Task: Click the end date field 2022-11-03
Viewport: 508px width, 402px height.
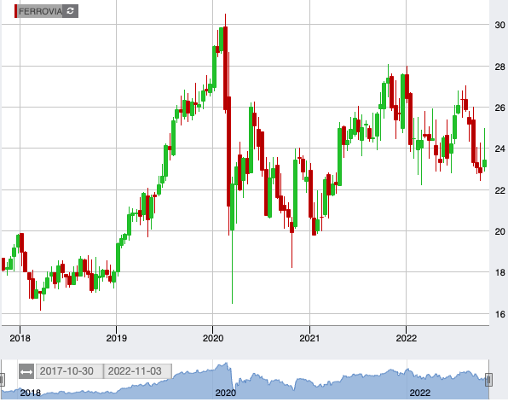Action: 138,371
